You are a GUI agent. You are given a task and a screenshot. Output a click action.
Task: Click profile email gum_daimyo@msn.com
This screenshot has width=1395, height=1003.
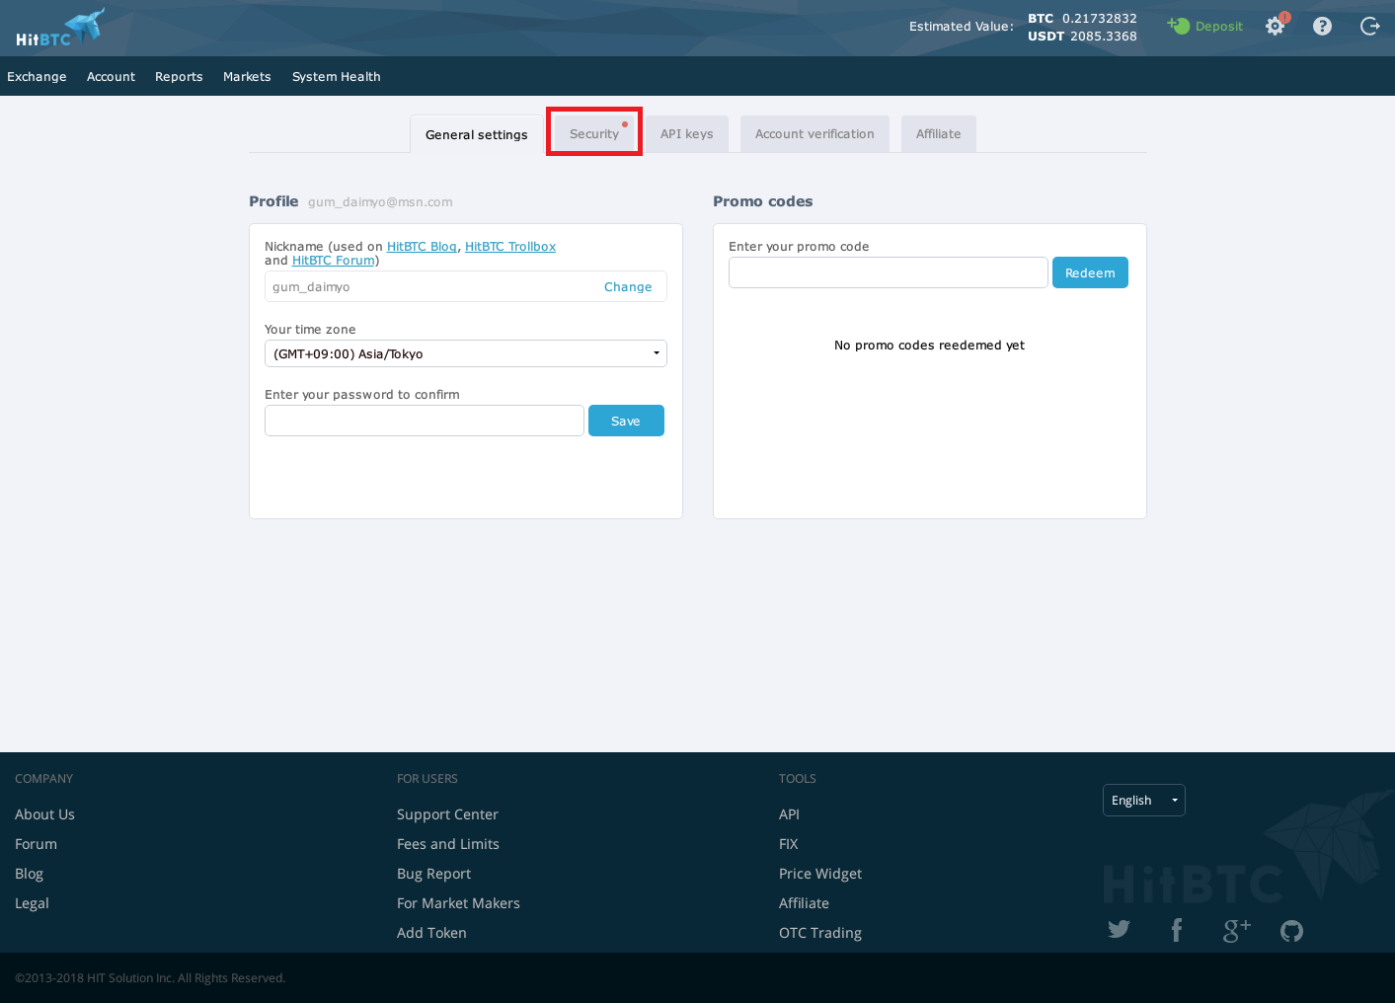(380, 202)
